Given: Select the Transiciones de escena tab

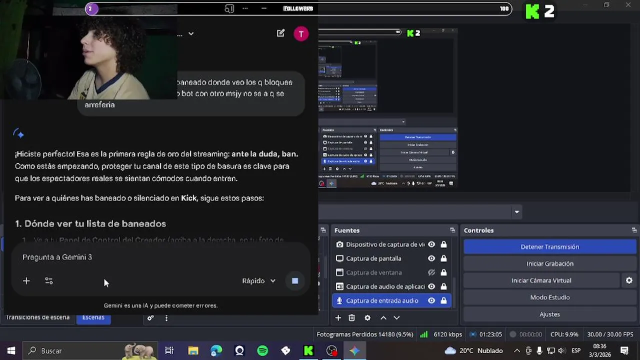Looking at the screenshot, I should click(37, 317).
